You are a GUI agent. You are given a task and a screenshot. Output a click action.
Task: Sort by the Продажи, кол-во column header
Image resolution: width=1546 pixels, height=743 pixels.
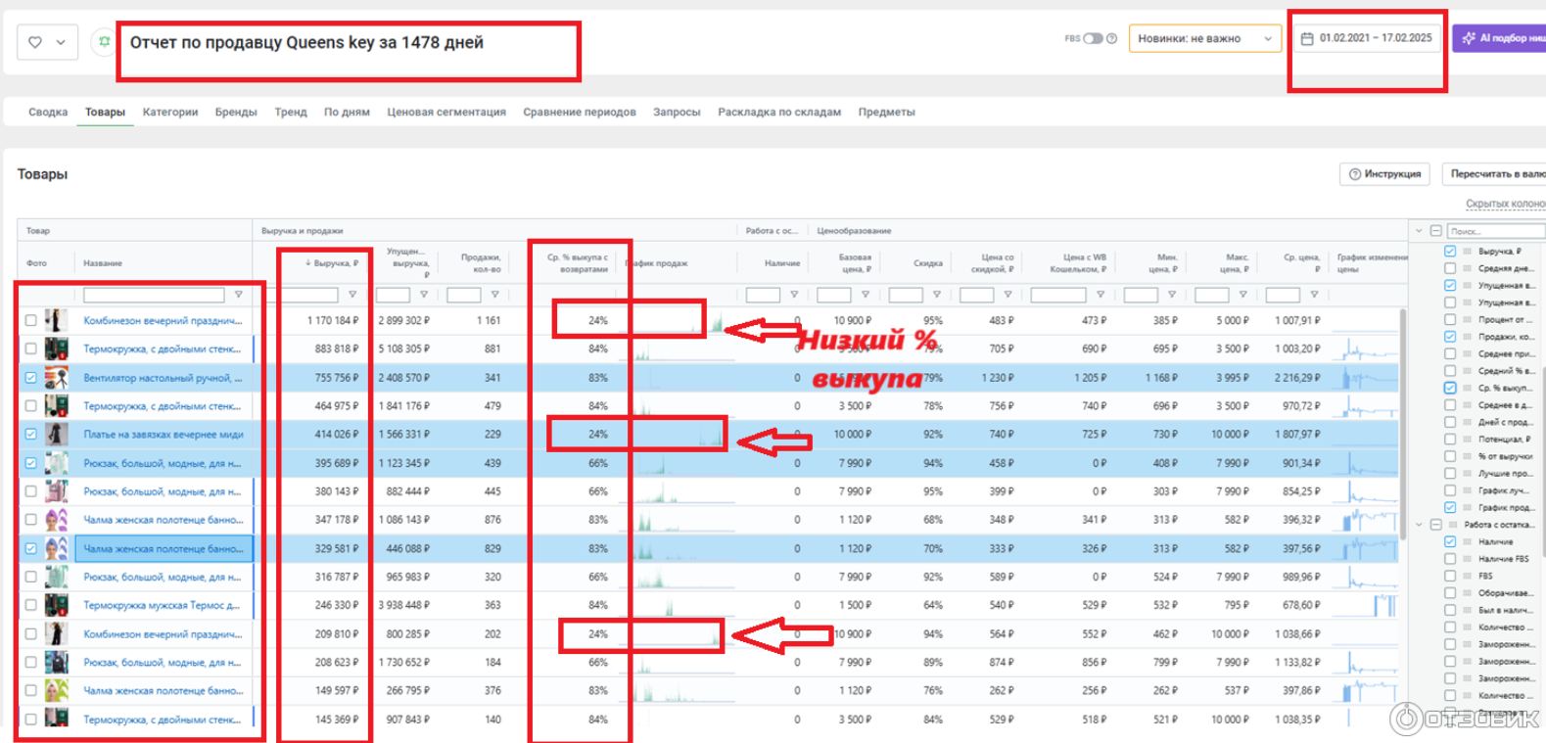[x=481, y=263]
